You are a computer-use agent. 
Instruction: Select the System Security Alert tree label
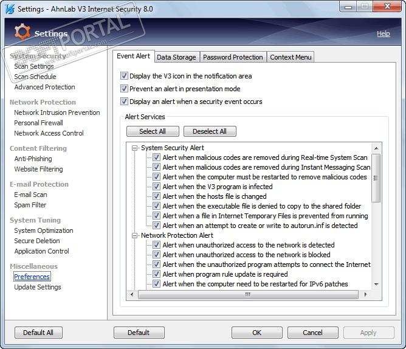(x=173, y=148)
